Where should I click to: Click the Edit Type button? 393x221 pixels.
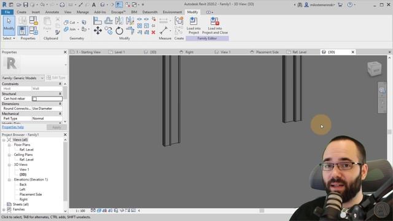(x=56, y=78)
